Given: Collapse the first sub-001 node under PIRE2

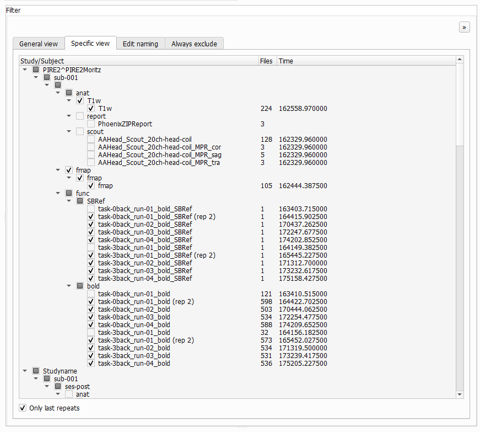Looking at the screenshot, I should [x=36, y=77].
